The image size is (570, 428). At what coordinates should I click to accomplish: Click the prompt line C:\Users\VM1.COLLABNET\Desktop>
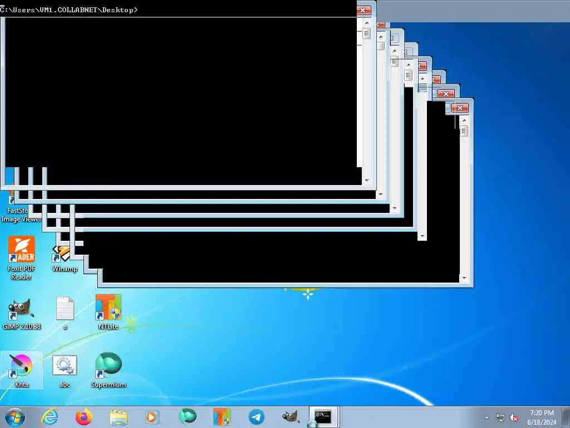(x=69, y=10)
